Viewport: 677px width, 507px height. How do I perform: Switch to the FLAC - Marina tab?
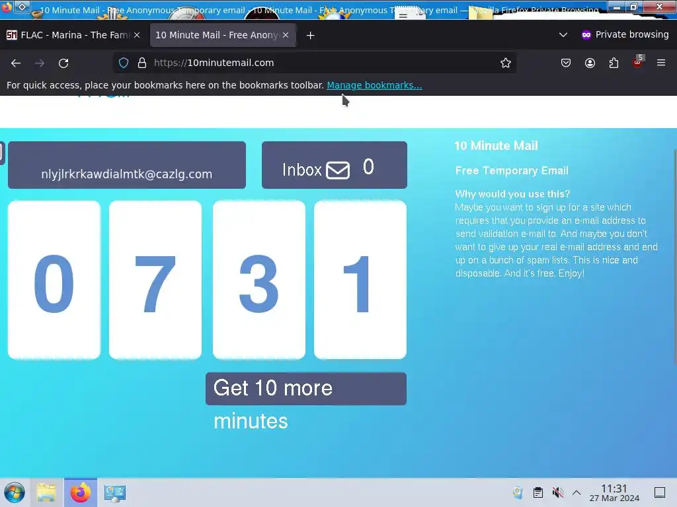(73, 35)
